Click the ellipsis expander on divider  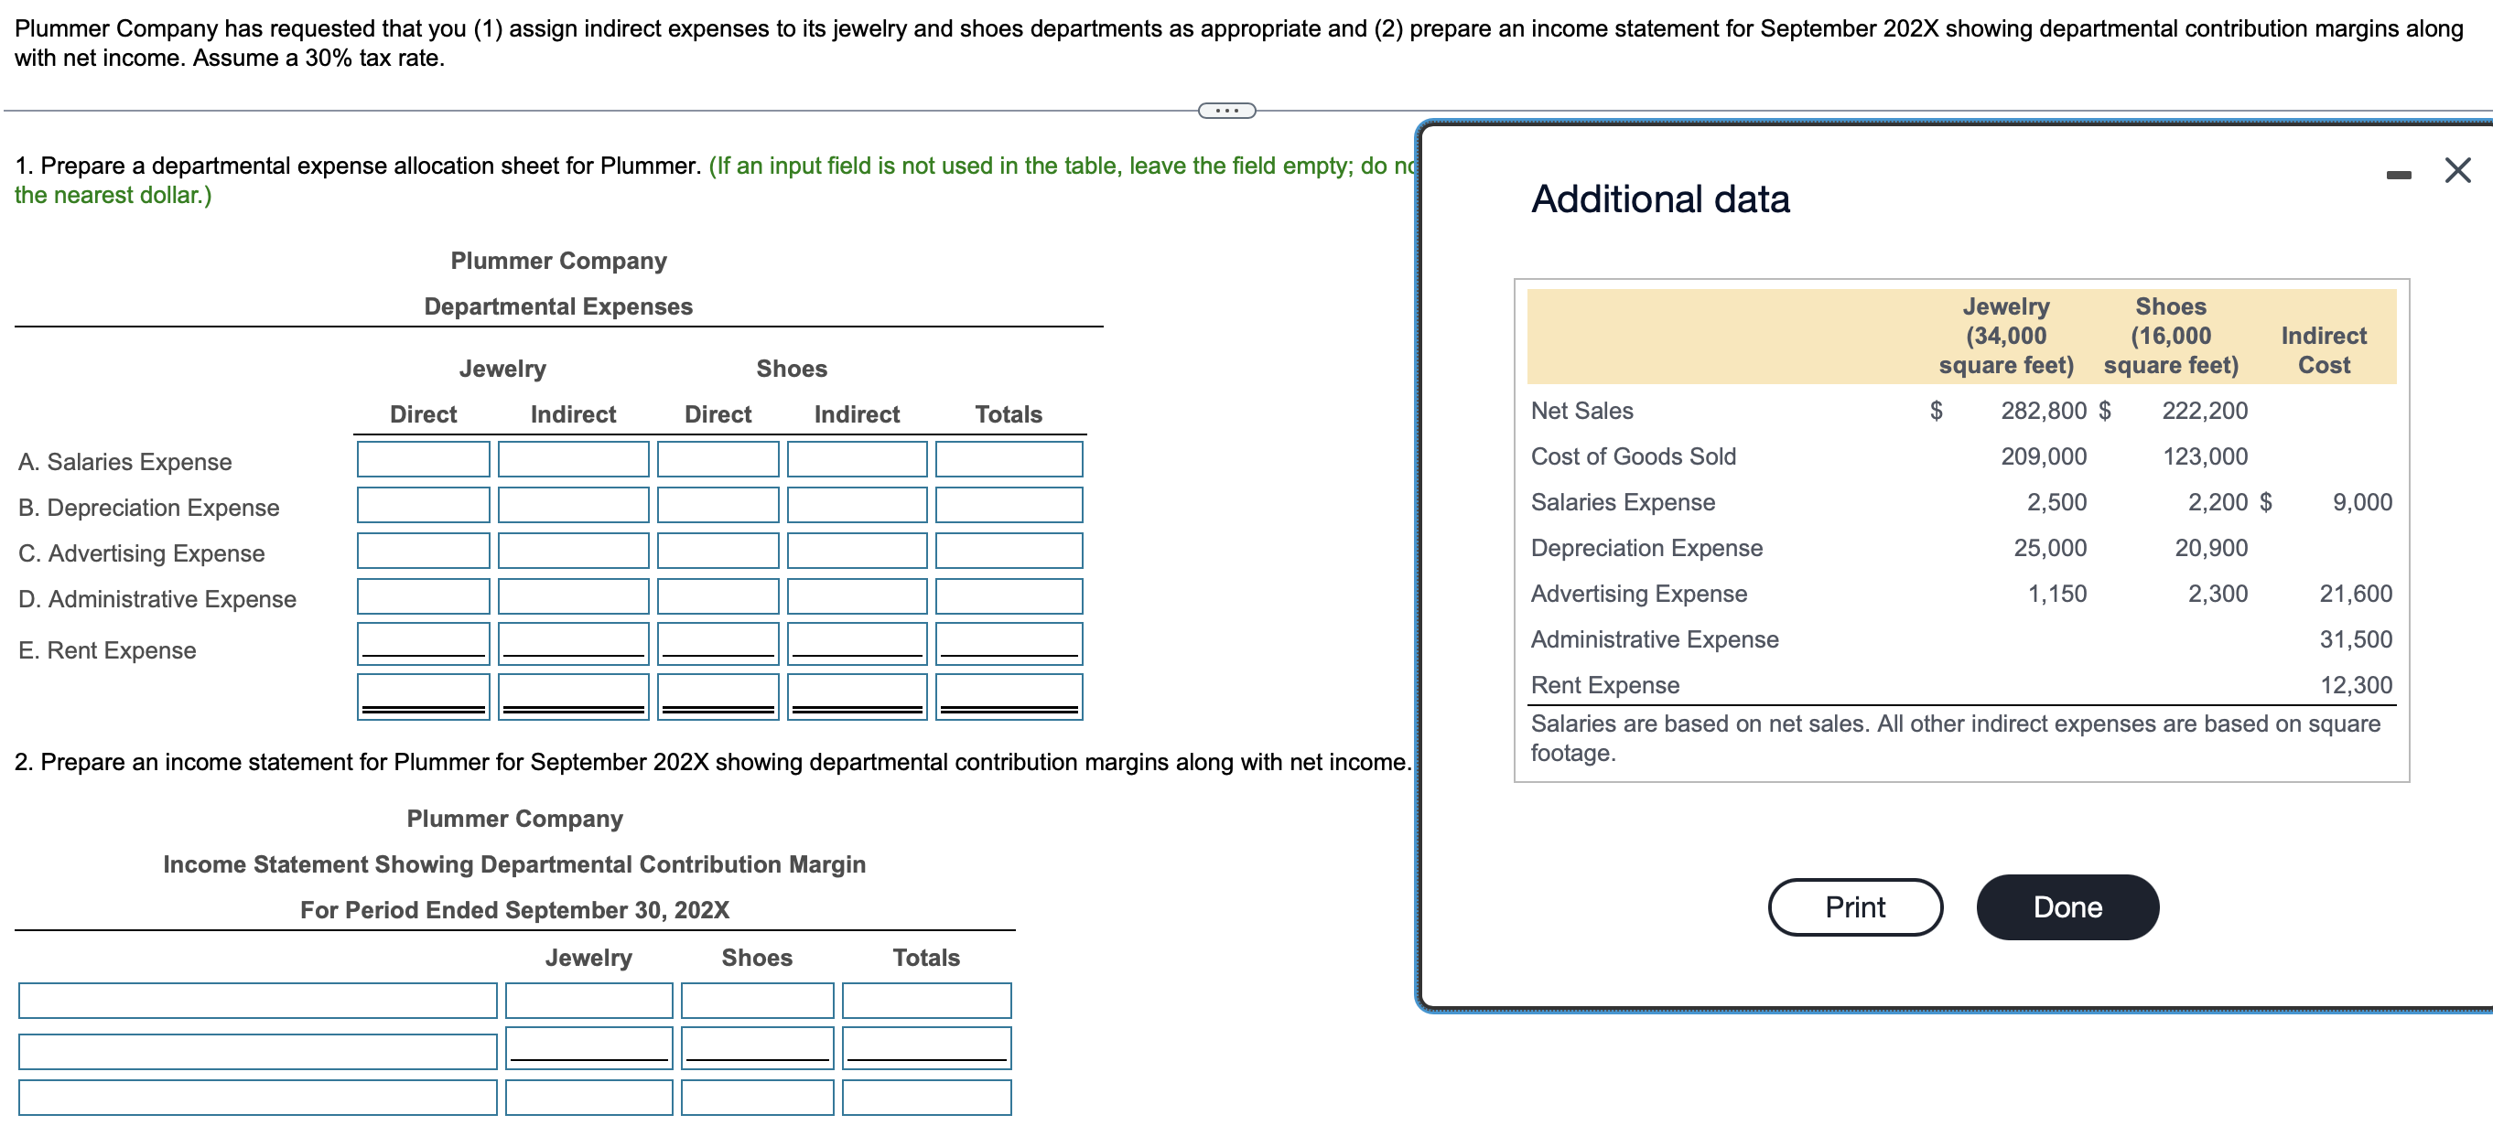tap(1226, 111)
